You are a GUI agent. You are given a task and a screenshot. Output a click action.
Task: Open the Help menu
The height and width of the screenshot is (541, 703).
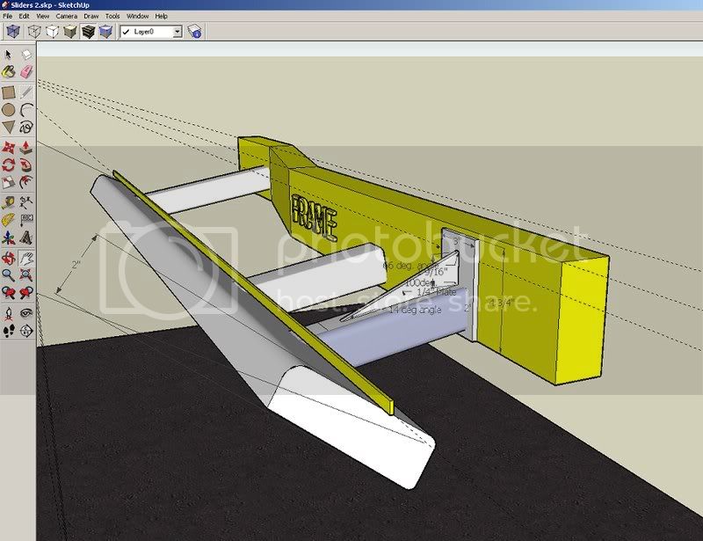pyautogui.click(x=161, y=16)
